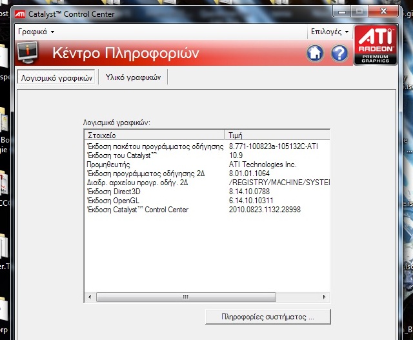Image resolution: width=413 pixels, height=340 pixels.
Task: Click the horizontal scrollbar right arrow
Action: tap(325, 297)
